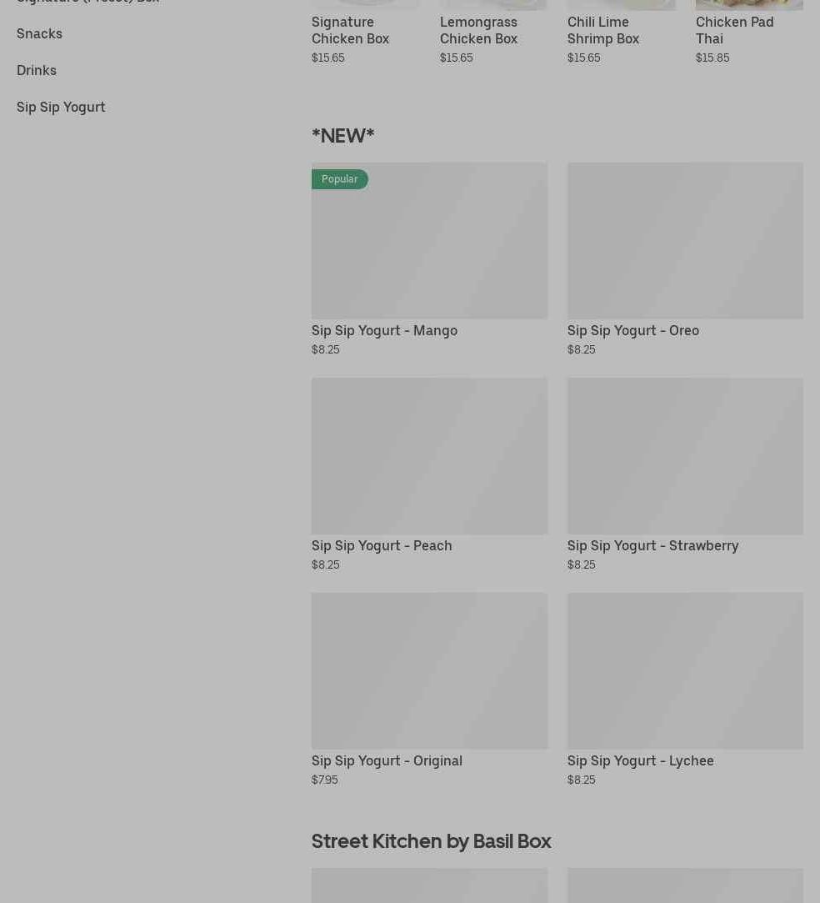Jump to Sip Sip Yogurt category
The image size is (820, 903).
tap(61, 108)
